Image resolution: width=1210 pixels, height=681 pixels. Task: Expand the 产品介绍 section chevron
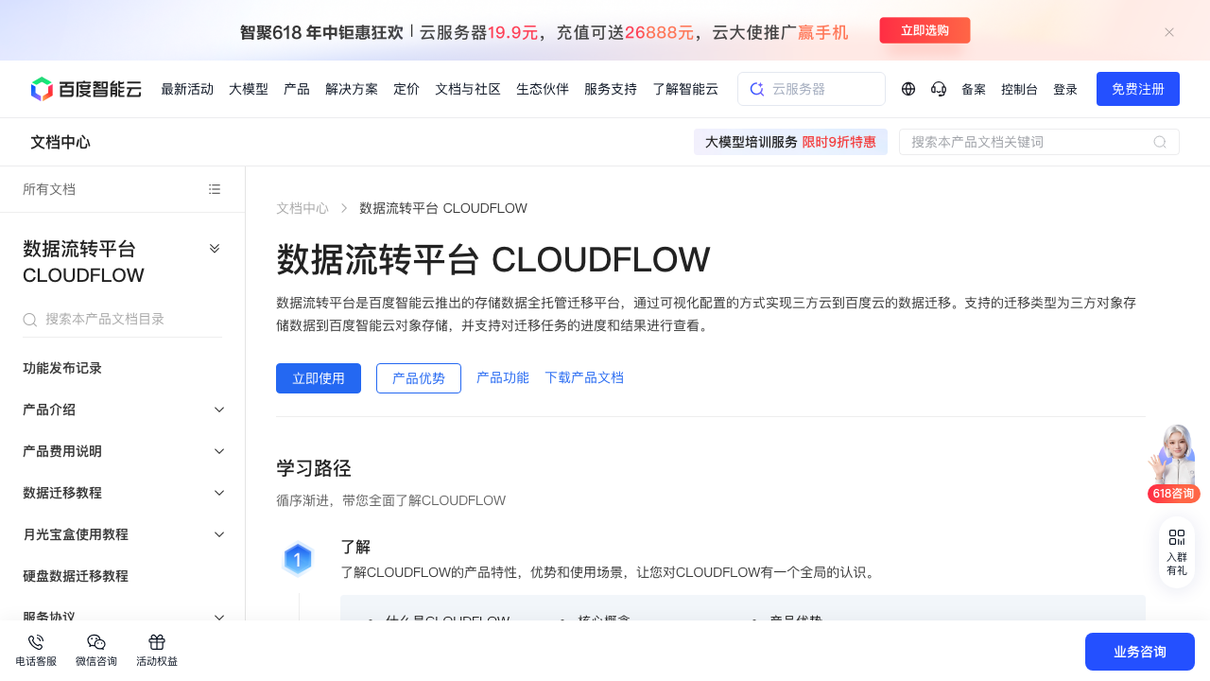pos(219,410)
